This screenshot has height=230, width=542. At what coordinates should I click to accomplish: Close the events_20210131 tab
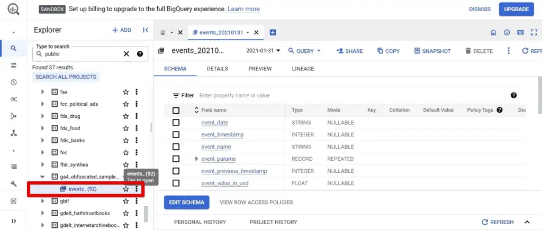tap(256, 32)
